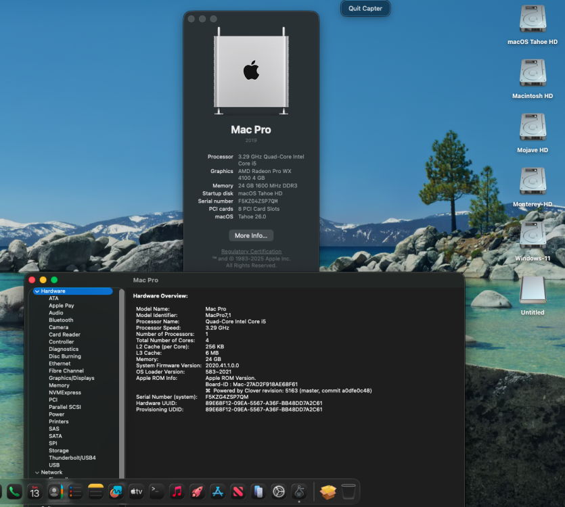
Task: Select Card Reader in the sidebar
Action: [x=64, y=334]
